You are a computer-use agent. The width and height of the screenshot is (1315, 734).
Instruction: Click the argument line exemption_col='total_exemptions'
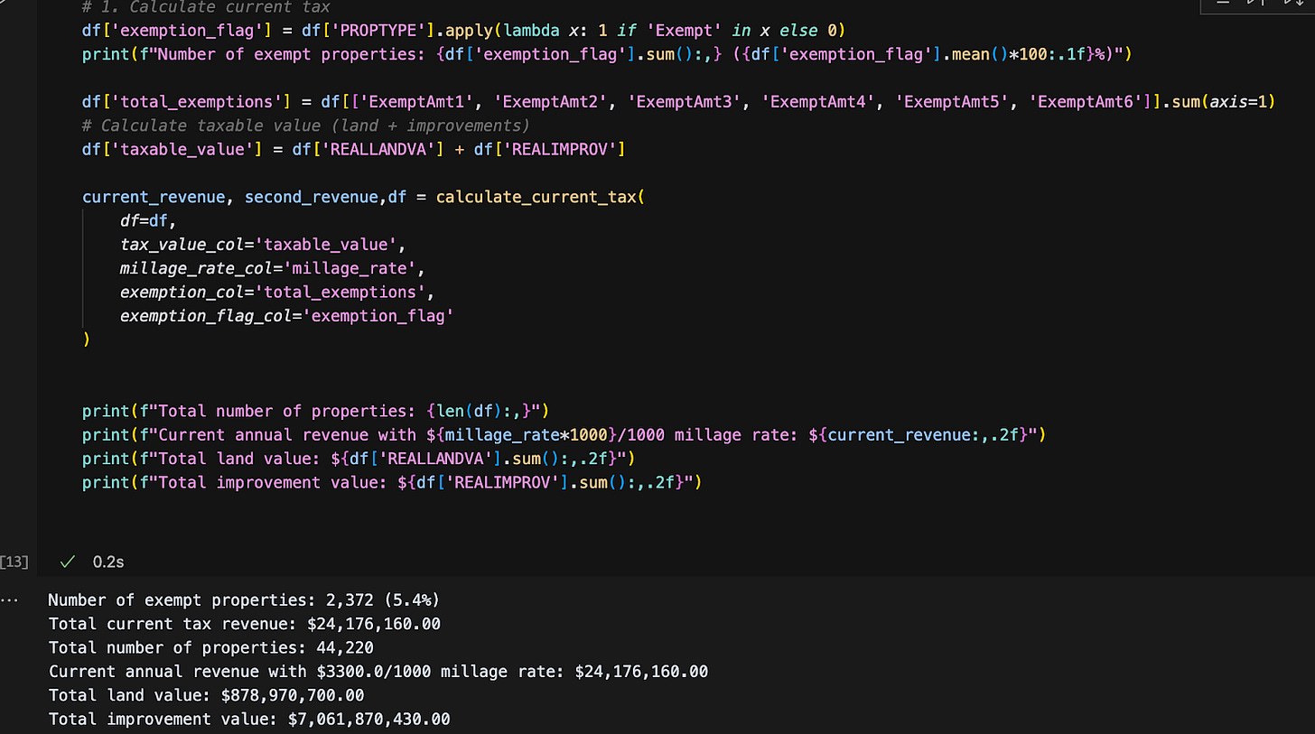pyautogui.click(x=277, y=292)
